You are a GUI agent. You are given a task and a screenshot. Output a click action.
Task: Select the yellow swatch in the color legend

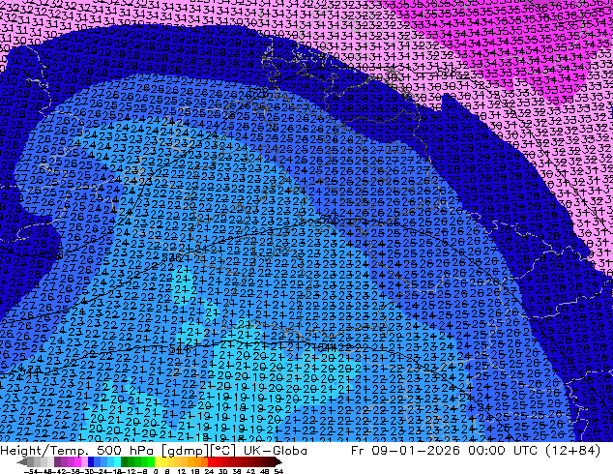[x=158, y=461]
